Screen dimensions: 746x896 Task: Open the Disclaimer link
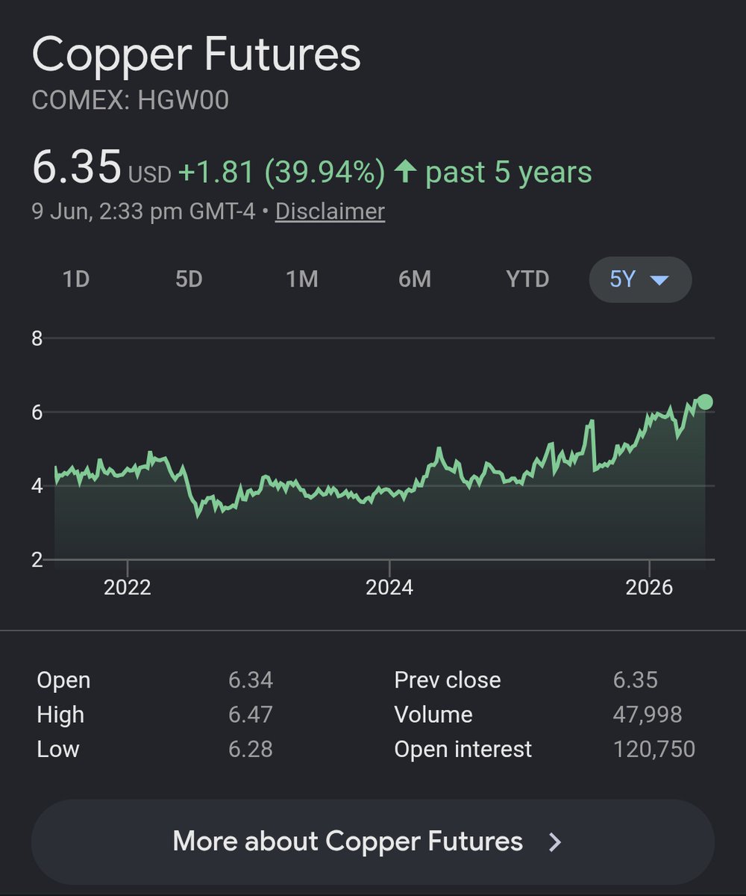pyautogui.click(x=330, y=212)
